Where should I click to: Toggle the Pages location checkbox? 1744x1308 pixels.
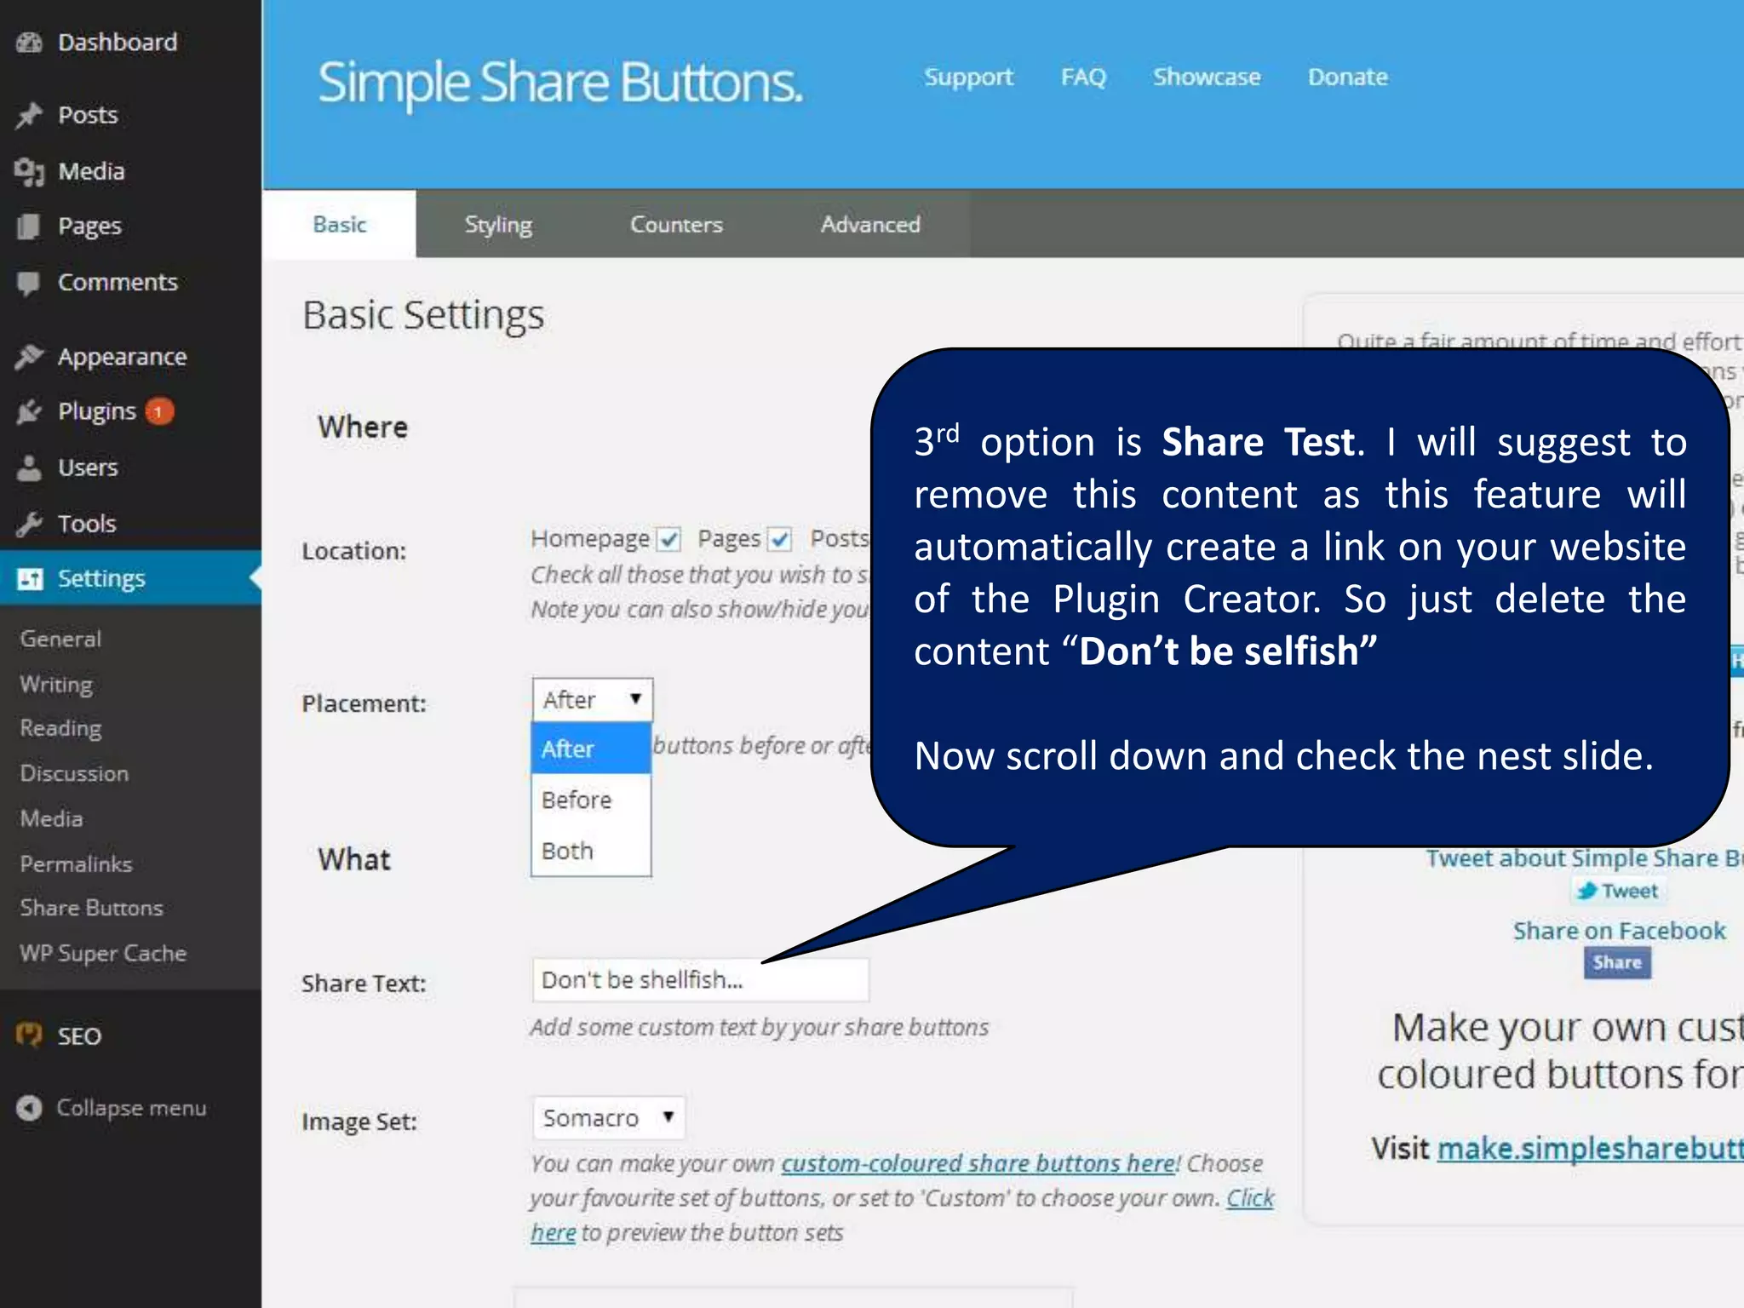[x=780, y=540]
